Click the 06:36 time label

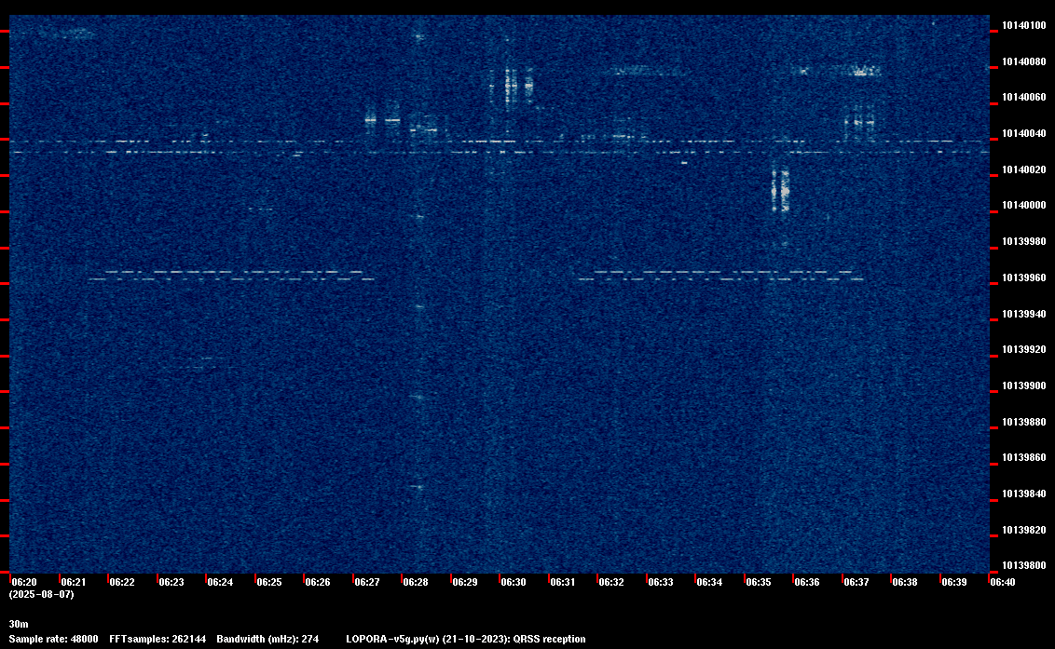click(x=807, y=582)
